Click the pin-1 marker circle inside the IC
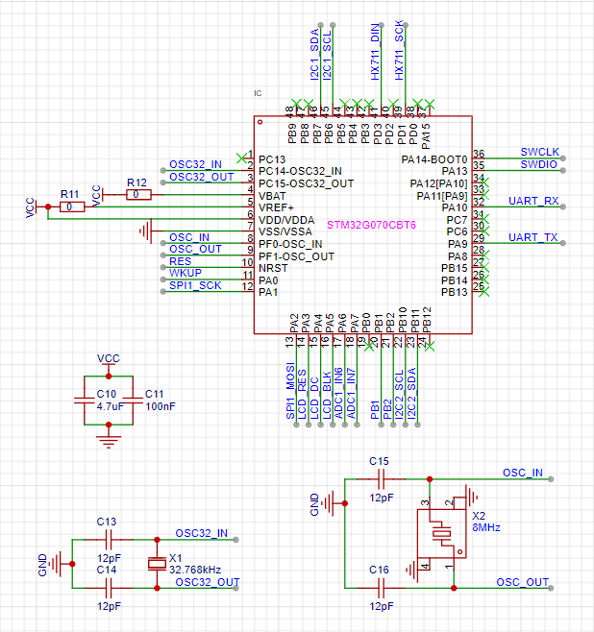 click(x=260, y=122)
